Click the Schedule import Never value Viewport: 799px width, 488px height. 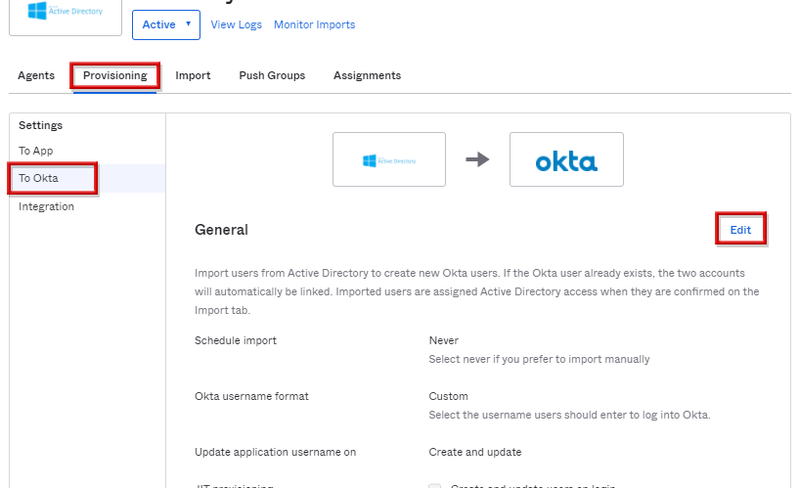(443, 340)
